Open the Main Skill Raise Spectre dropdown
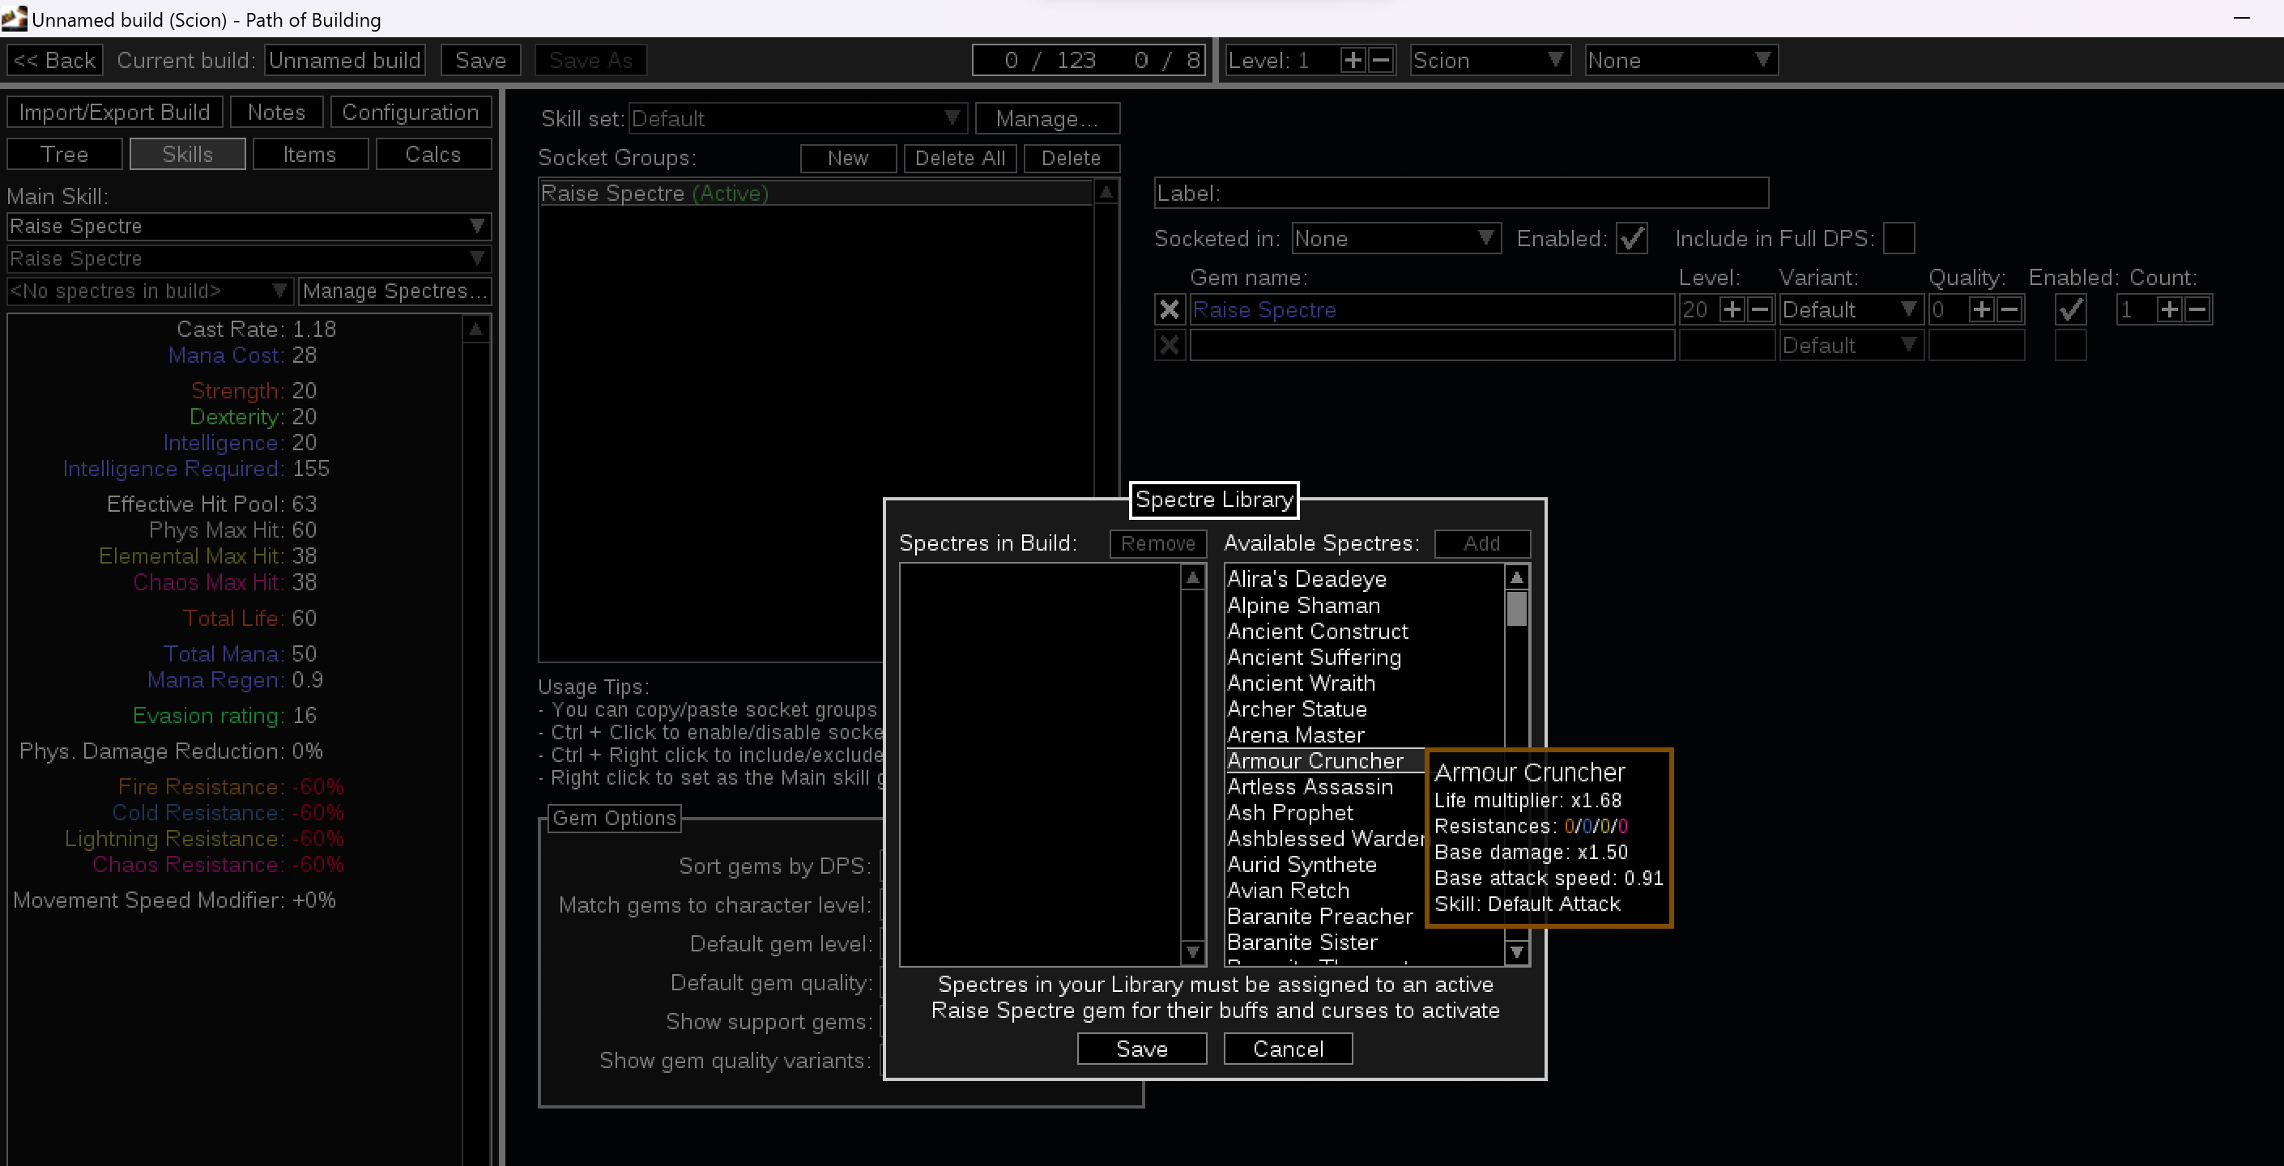This screenshot has width=2284, height=1166. pyautogui.click(x=249, y=226)
